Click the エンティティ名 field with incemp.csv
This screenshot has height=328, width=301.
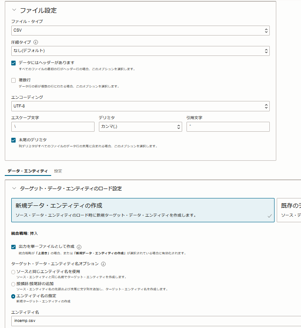point(156,321)
